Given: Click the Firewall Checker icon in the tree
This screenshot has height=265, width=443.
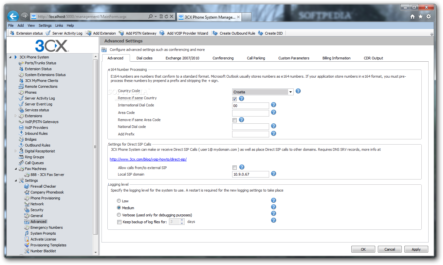Looking at the screenshot, I should pyautogui.click(x=27, y=186).
